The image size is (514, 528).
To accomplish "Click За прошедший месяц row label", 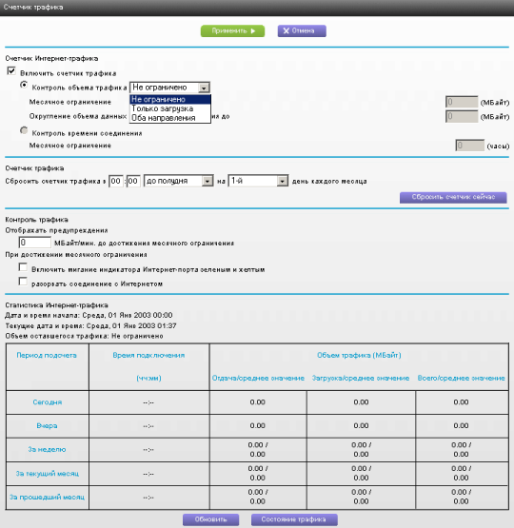I will click(x=48, y=497).
